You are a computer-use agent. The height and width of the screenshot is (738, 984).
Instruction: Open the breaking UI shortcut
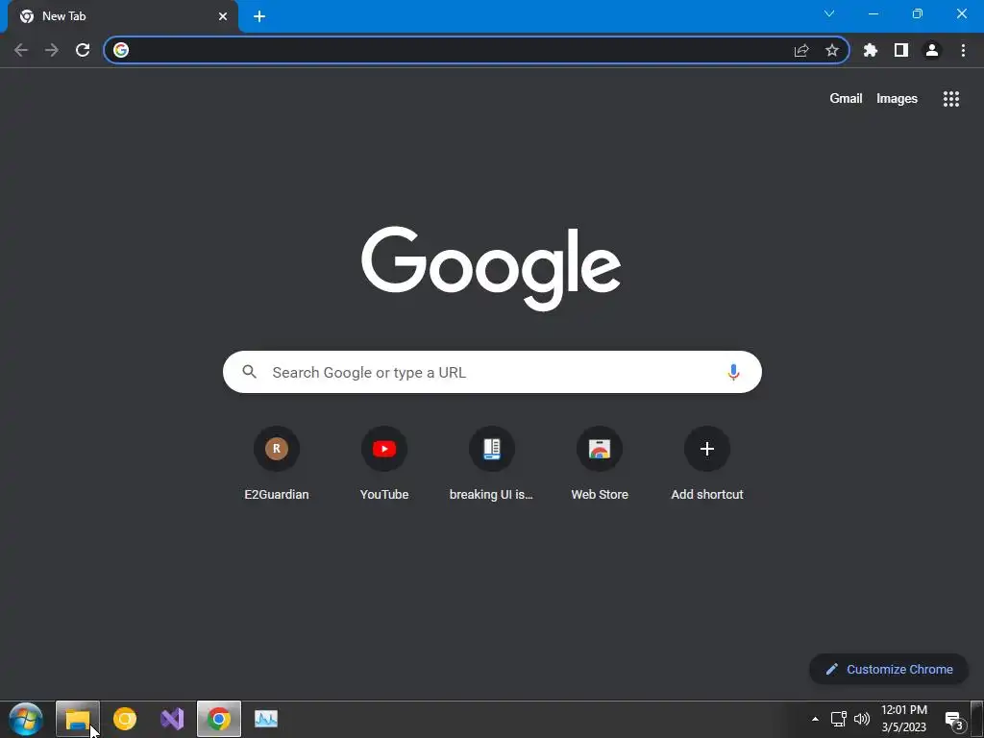pyautogui.click(x=491, y=464)
